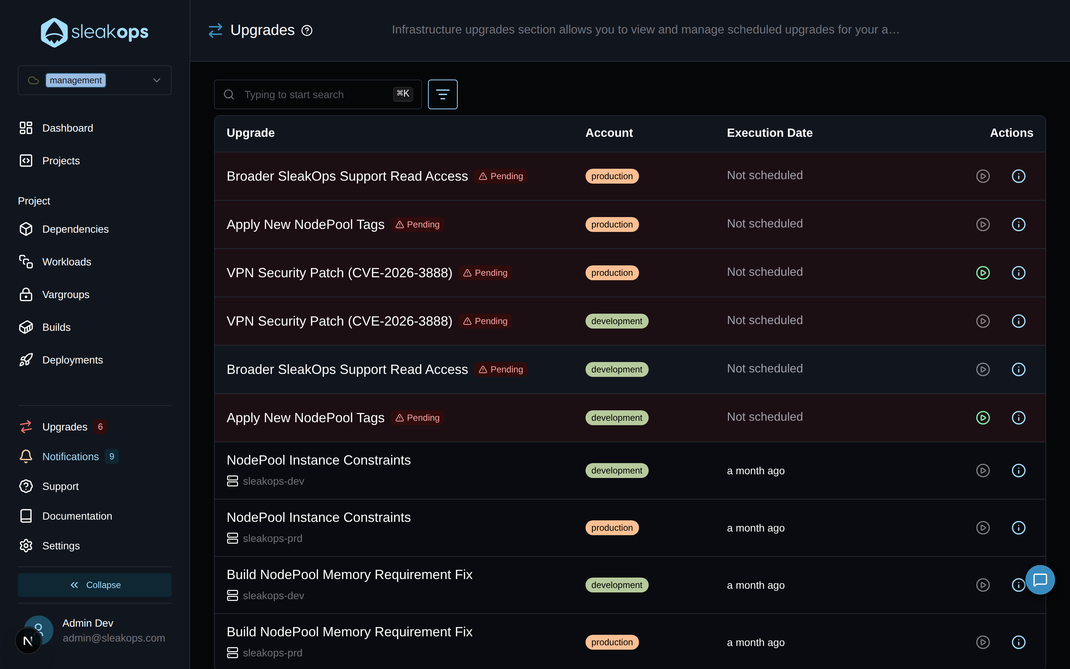1070x669 pixels.
Task: Open the Support page
Action: tap(49, 486)
